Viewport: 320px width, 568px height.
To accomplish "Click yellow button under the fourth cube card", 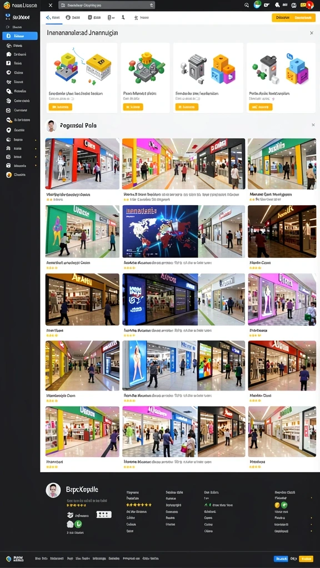I will coord(261,107).
